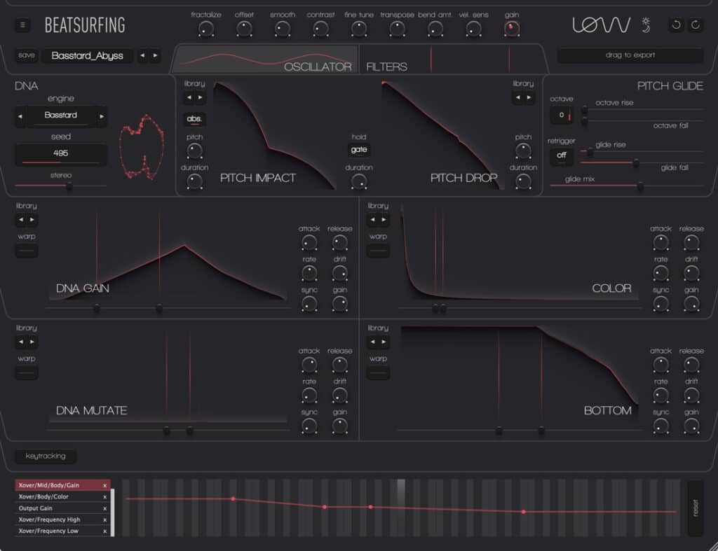This screenshot has height=551, width=718.
Task: Open the hamburger menu beside the BEATSURFING logo
Action: [x=22, y=25]
